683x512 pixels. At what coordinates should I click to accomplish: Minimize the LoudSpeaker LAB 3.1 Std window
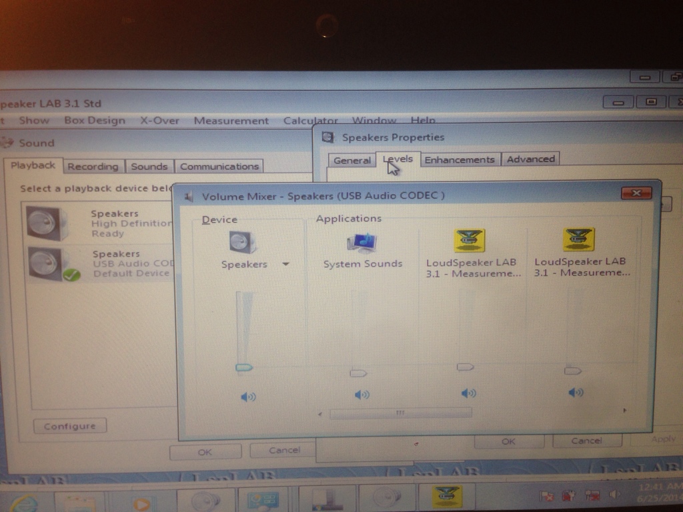(618, 103)
